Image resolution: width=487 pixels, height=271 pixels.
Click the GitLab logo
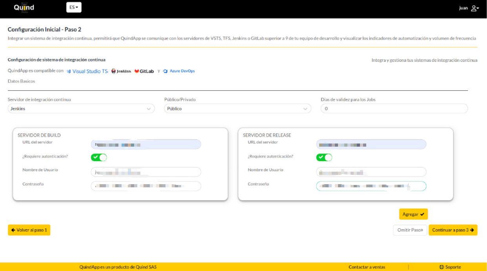(144, 71)
